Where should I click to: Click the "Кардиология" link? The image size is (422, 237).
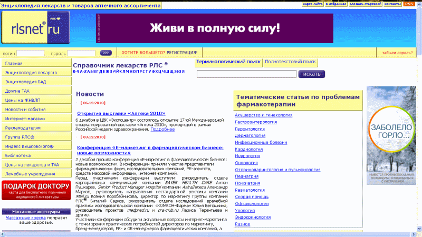click(248, 150)
